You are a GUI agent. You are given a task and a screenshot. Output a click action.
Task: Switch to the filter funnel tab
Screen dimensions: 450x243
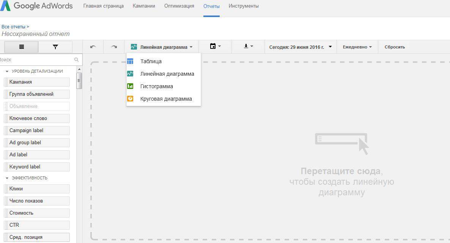coord(55,47)
